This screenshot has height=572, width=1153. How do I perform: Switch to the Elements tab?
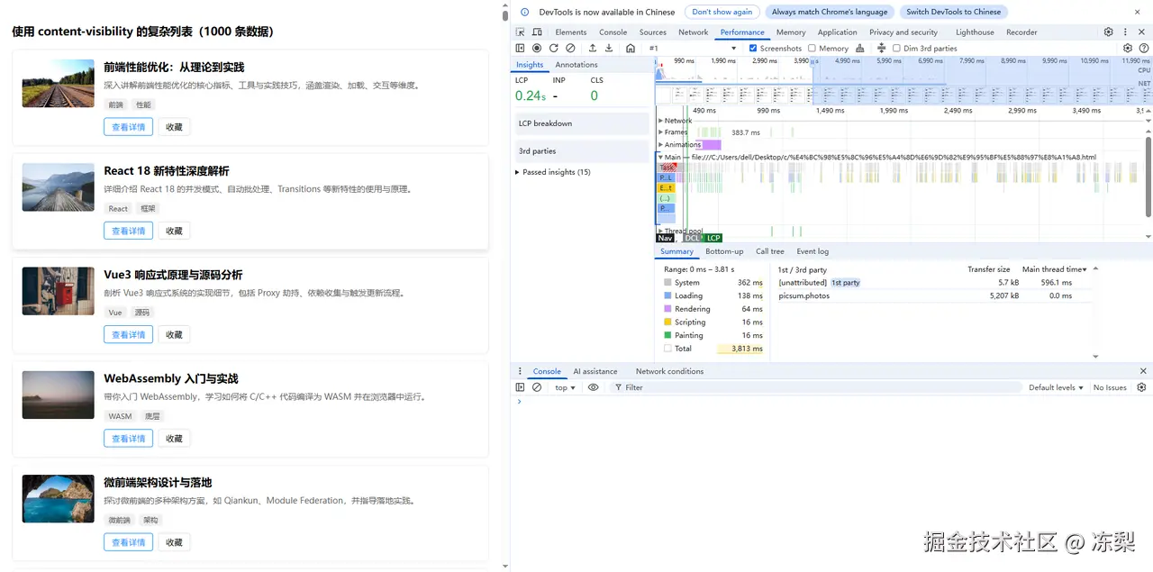571,32
